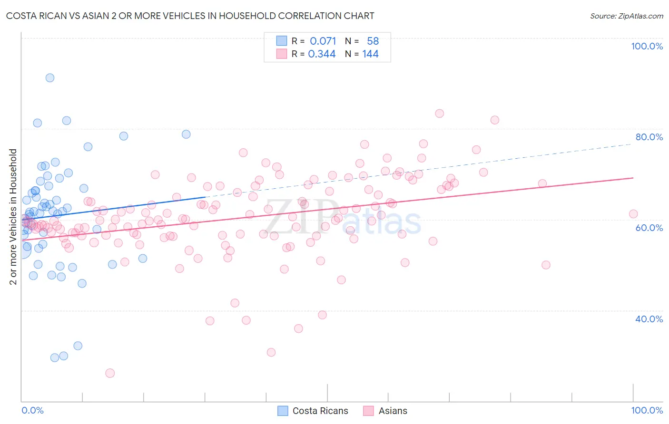This screenshot has width=669, height=424.
Task: Open the Source: ZipAtlas.com link
Action: [627, 16]
